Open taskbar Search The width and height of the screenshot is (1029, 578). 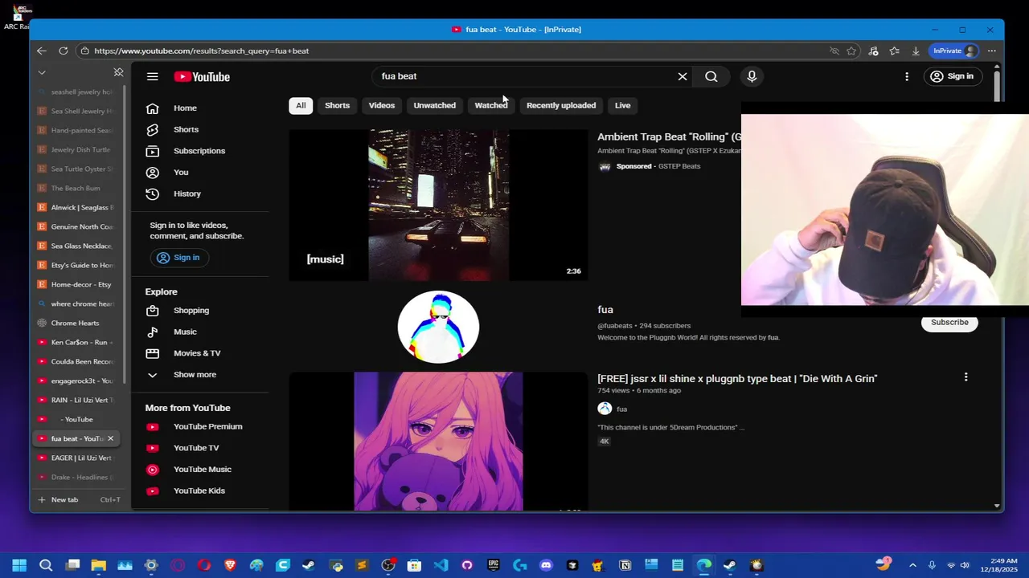point(46,565)
